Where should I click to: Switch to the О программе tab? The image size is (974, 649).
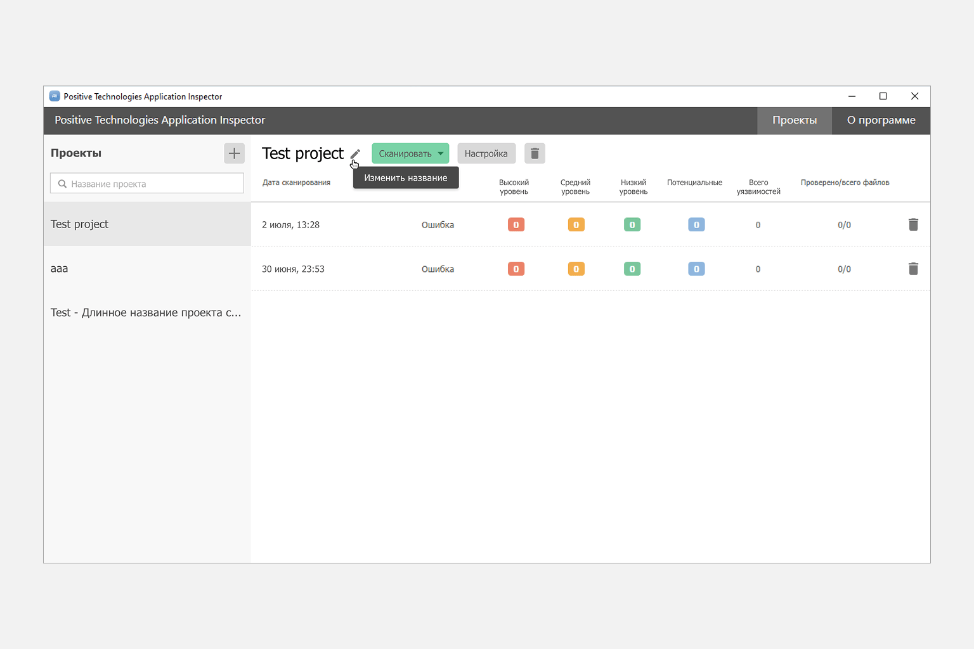point(881,120)
